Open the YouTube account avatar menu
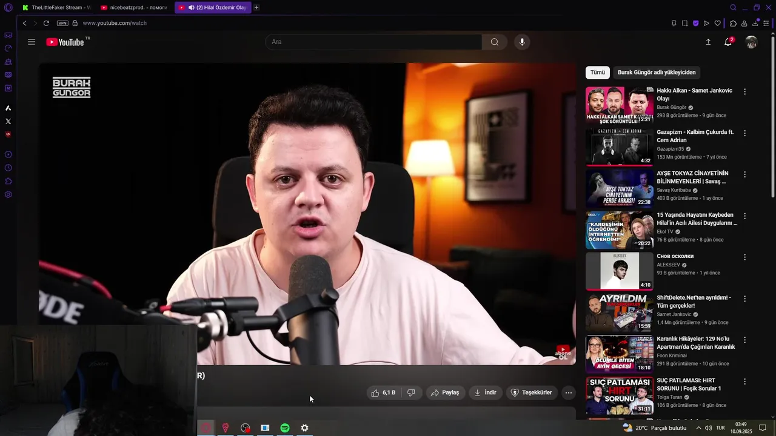The image size is (776, 436). pos(752,42)
